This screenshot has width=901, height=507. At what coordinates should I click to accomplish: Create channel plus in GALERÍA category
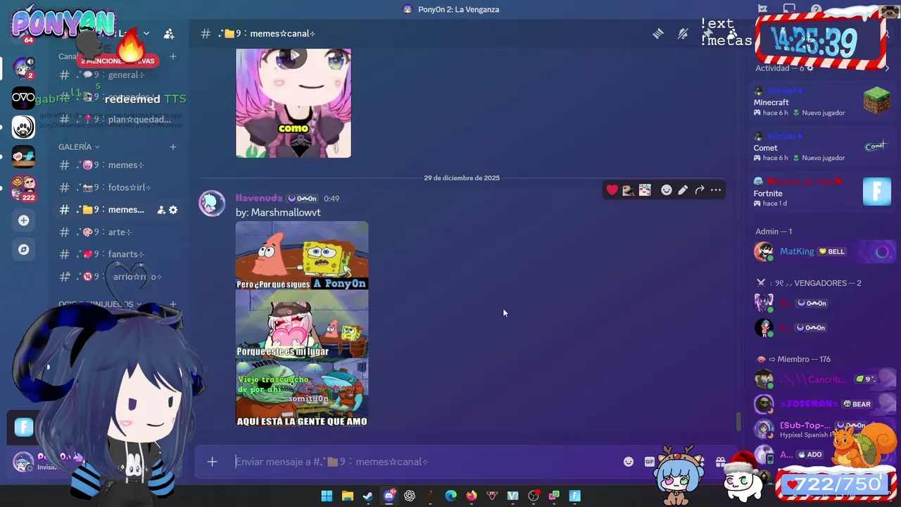(x=173, y=146)
